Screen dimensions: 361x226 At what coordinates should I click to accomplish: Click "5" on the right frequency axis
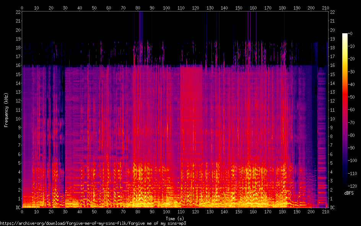pyautogui.click(x=331, y=163)
